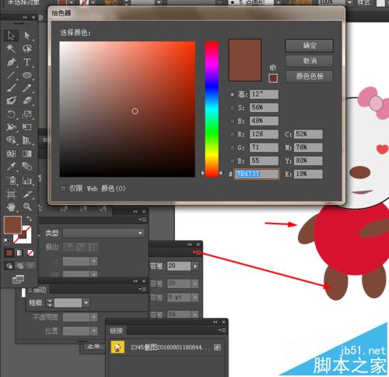Image resolution: width=389 pixels, height=377 pixels.
Task: Change screen mode at toolbar bottom
Action: pos(18,280)
